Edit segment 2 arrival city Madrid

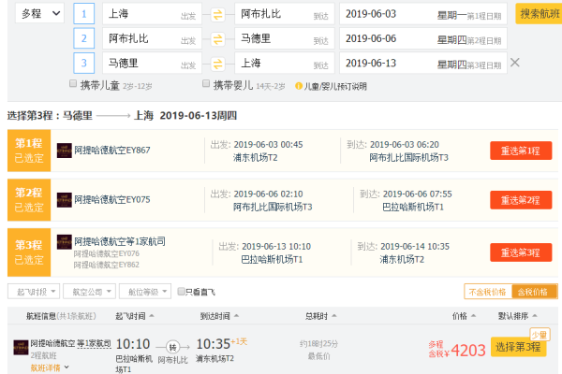tap(285, 38)
